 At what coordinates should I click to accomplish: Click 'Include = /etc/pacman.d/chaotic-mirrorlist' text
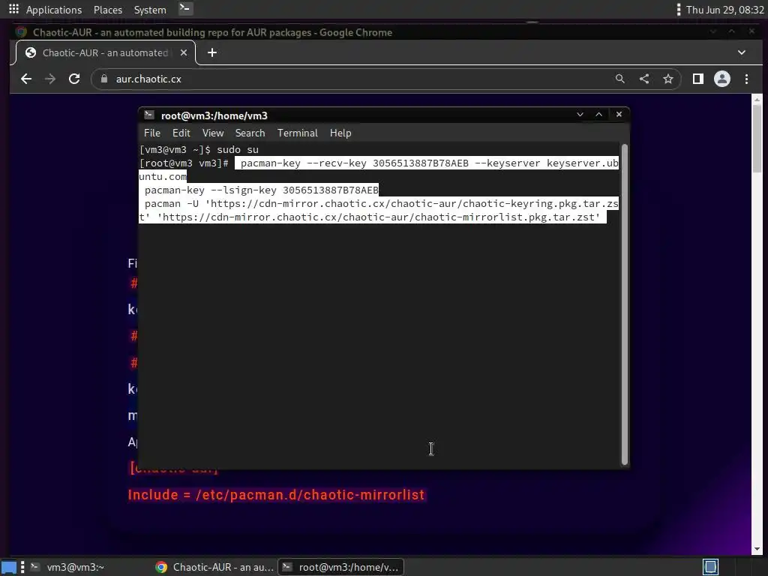(276, 495)
